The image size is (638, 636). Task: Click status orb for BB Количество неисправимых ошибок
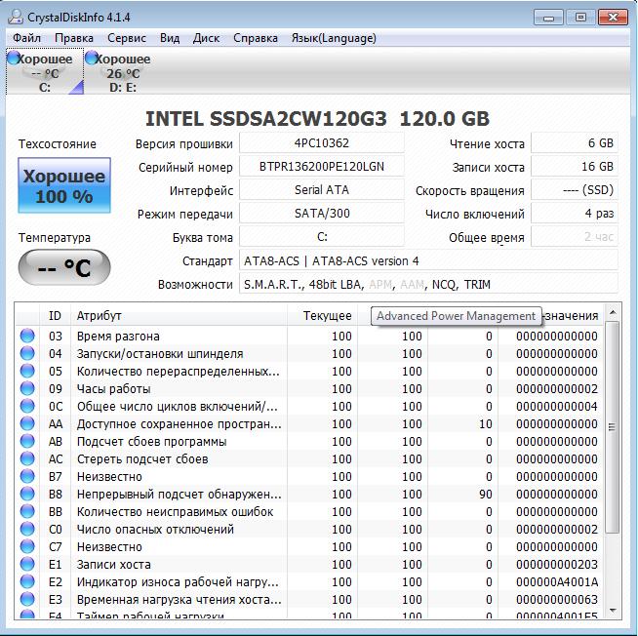(x=27, y=511)
